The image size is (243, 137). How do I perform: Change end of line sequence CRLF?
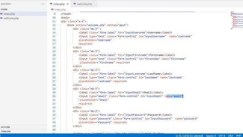tap(230, 136)
